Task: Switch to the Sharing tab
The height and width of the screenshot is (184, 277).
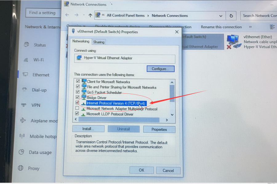Action: point(98,41)
